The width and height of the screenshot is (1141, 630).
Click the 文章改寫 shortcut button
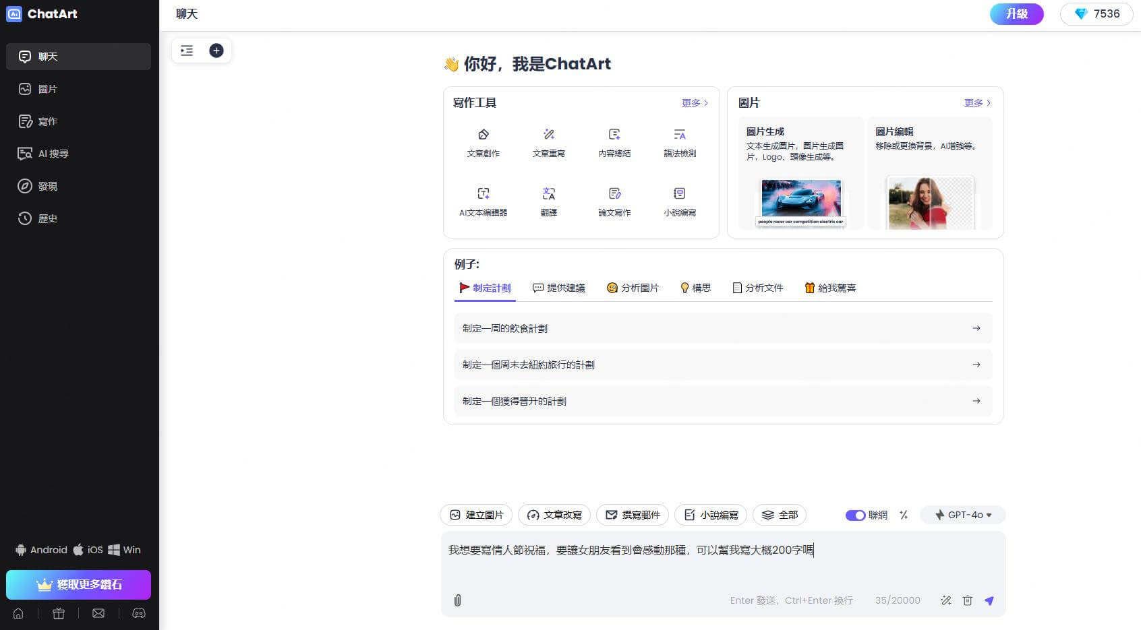point(554,515)
